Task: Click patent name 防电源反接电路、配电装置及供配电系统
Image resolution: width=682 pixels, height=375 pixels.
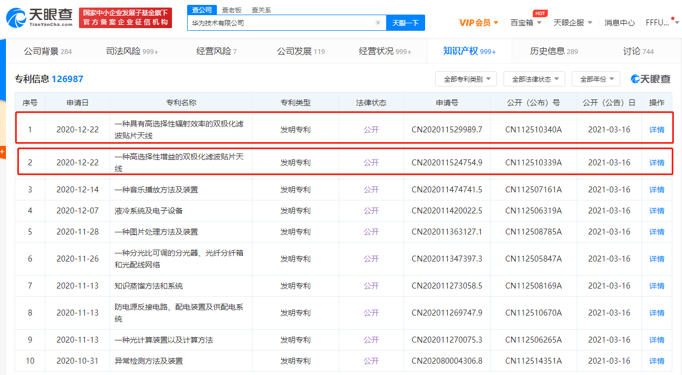Action: pos(179,313)
